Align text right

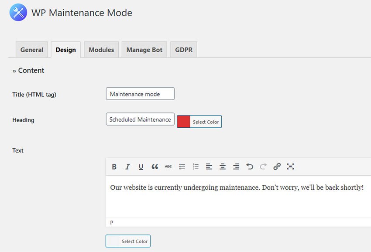tap(236, 167)
